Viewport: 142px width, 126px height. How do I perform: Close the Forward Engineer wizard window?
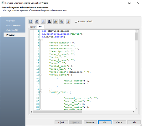138,3
